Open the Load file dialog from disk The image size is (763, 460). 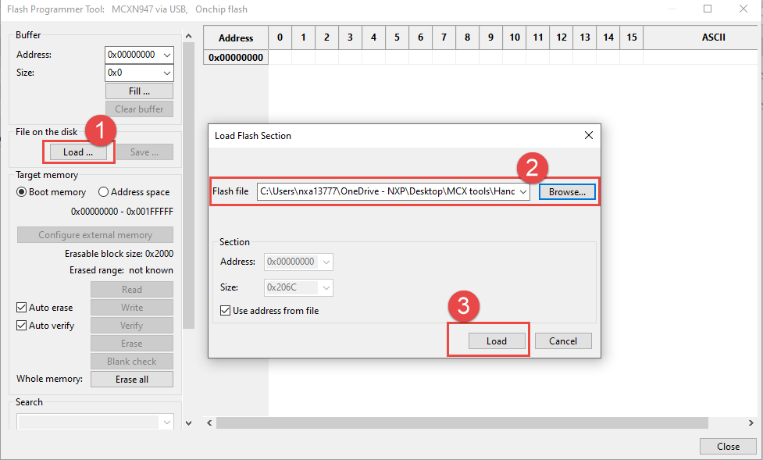[x=77, y=152]
